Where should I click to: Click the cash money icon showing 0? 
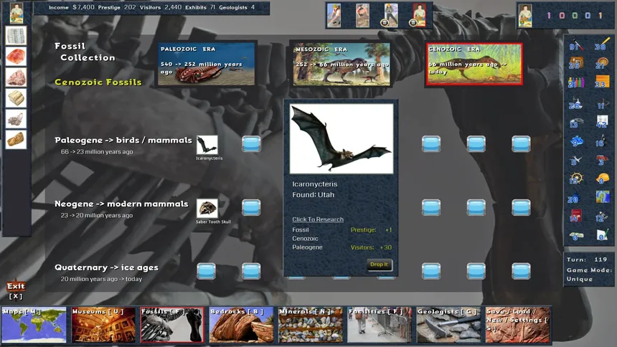pyautogui.click(x=575, y=235)
